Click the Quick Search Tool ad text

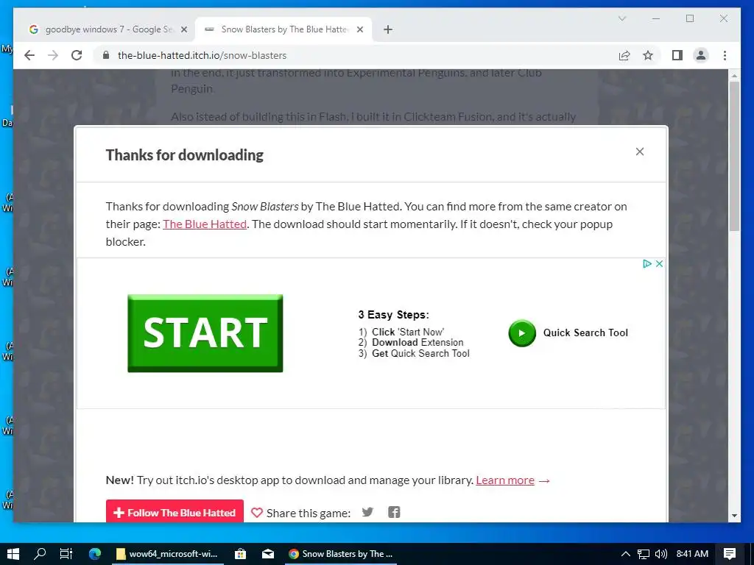585,333
